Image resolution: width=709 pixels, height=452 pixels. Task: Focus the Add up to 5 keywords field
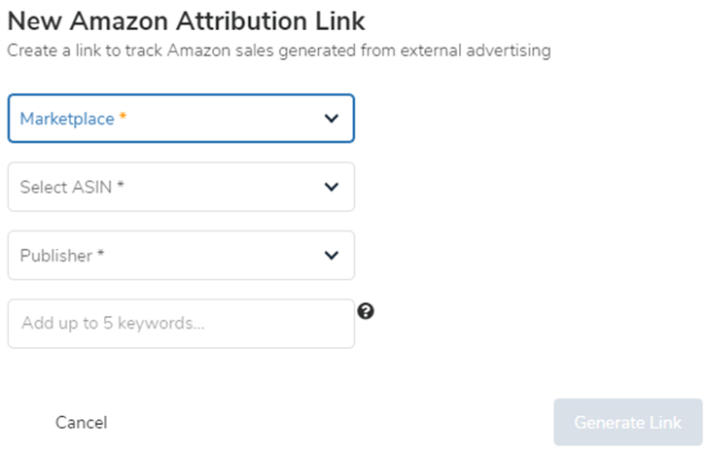click(x=181, y=324)
